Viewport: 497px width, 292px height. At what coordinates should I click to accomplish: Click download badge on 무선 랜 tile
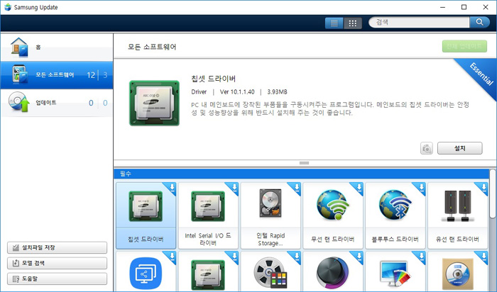point(359,187)
